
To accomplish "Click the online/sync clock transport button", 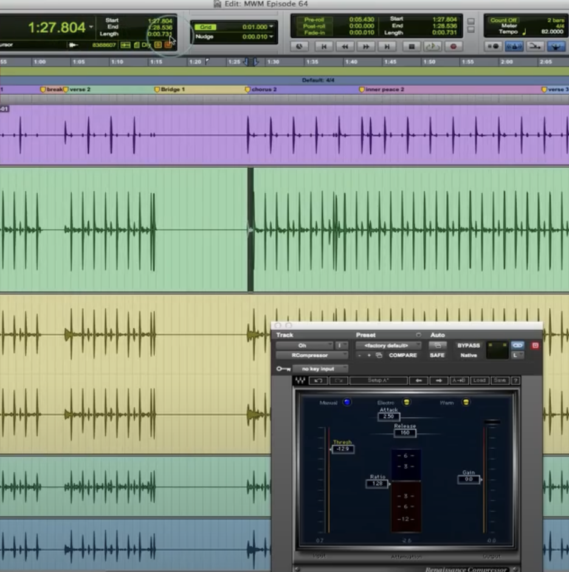I will [x=299, y=46].
